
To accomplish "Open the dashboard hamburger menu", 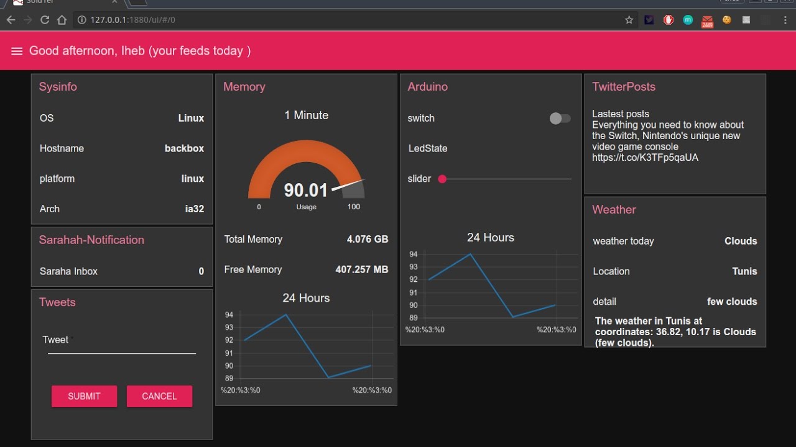I will pyautogui.click(x=17, y=51).
